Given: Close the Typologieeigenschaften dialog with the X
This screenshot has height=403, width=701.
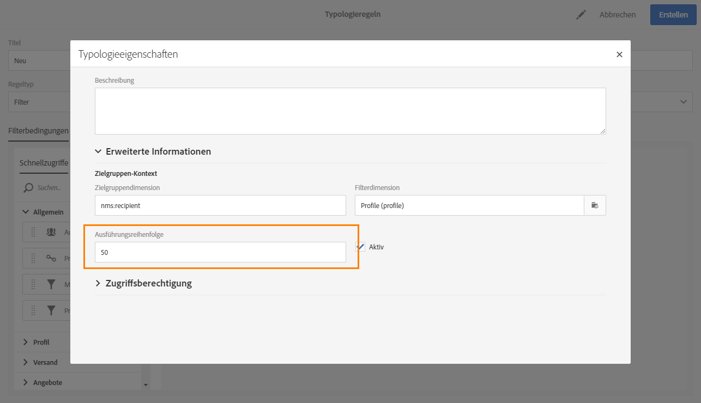Looking at the screenshot, I should pos(619,54).
